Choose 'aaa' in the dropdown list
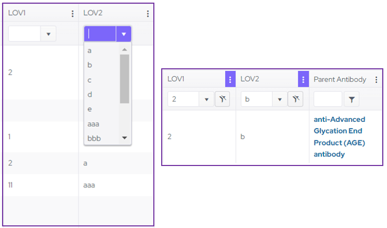Screen dimensions: 387x228 (x=93, y=124)
